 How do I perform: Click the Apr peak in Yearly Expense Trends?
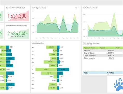tap(48, 14)
